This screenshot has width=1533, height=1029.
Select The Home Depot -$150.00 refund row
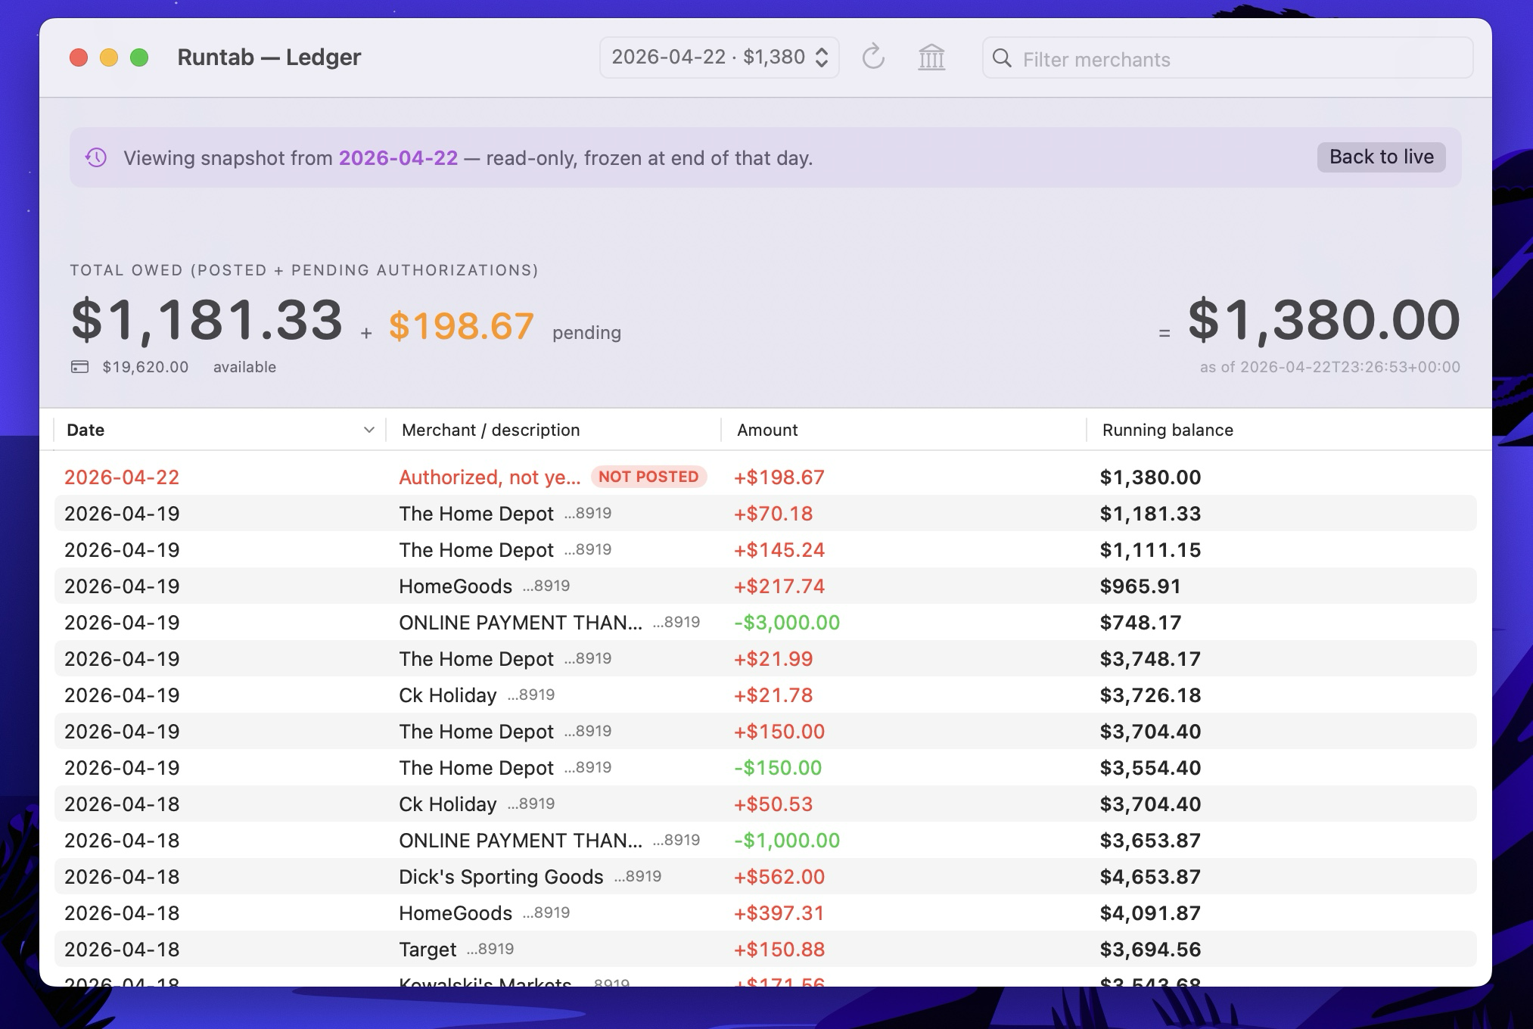[x=766, y=768]
